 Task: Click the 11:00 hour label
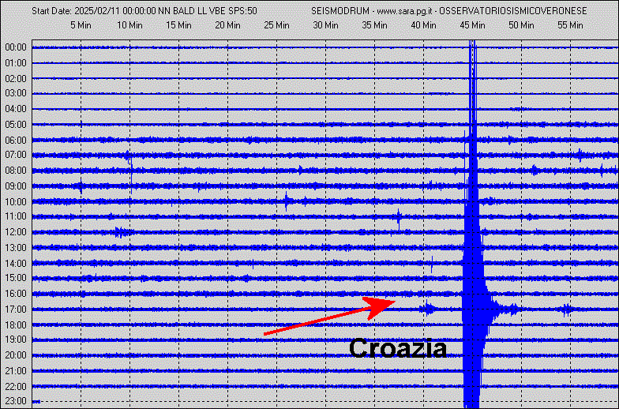click(16, 216)
